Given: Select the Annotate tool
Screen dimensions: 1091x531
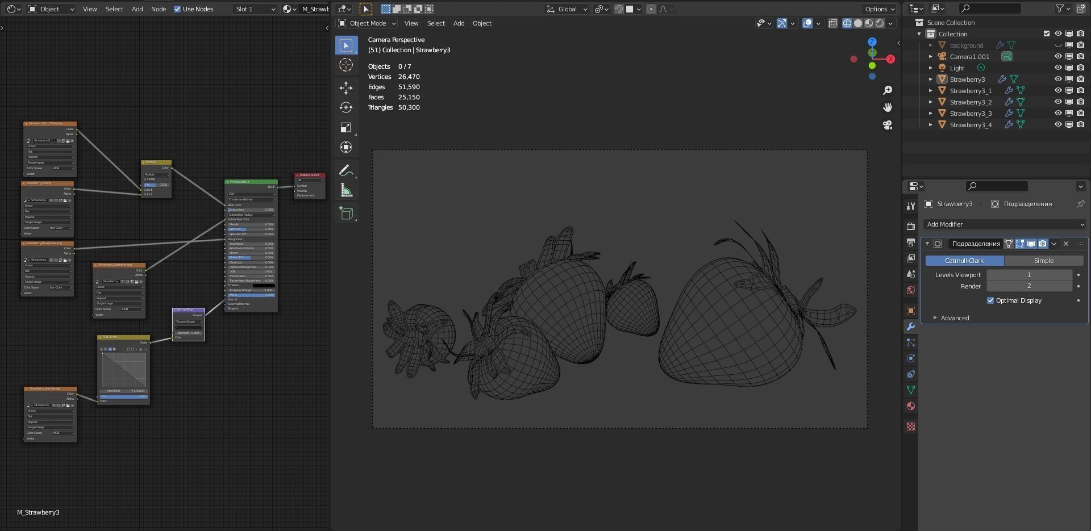Looking at the screenshot, I should pyautogui.click(x=346, y=170).
